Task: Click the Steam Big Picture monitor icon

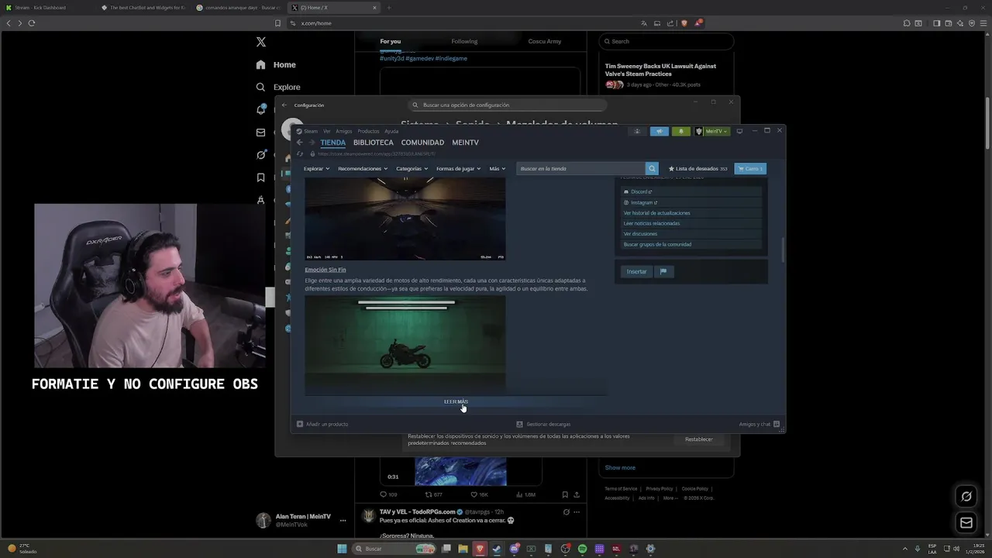Action: click(739, 131)
